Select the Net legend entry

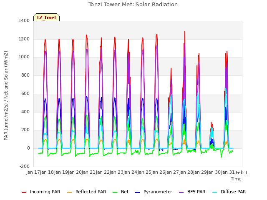121,192
